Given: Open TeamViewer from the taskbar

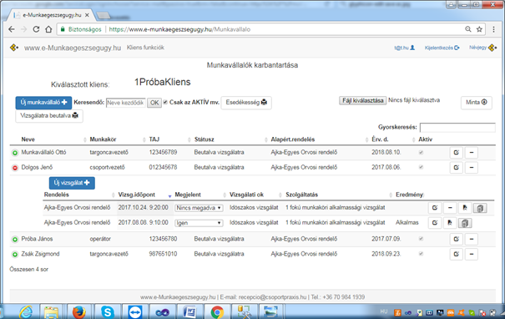Looking at the screenshot, I should 135,312.
